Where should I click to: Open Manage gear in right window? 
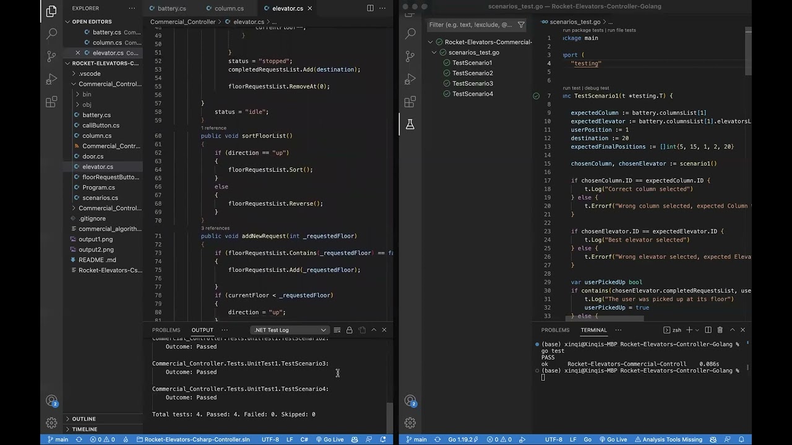tap(410, 423)
